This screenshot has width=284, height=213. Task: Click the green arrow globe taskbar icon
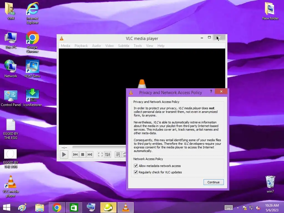pos(108,207)
